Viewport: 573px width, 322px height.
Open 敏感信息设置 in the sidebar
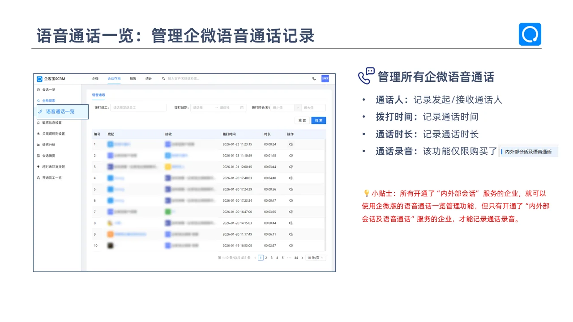(49, 123)
